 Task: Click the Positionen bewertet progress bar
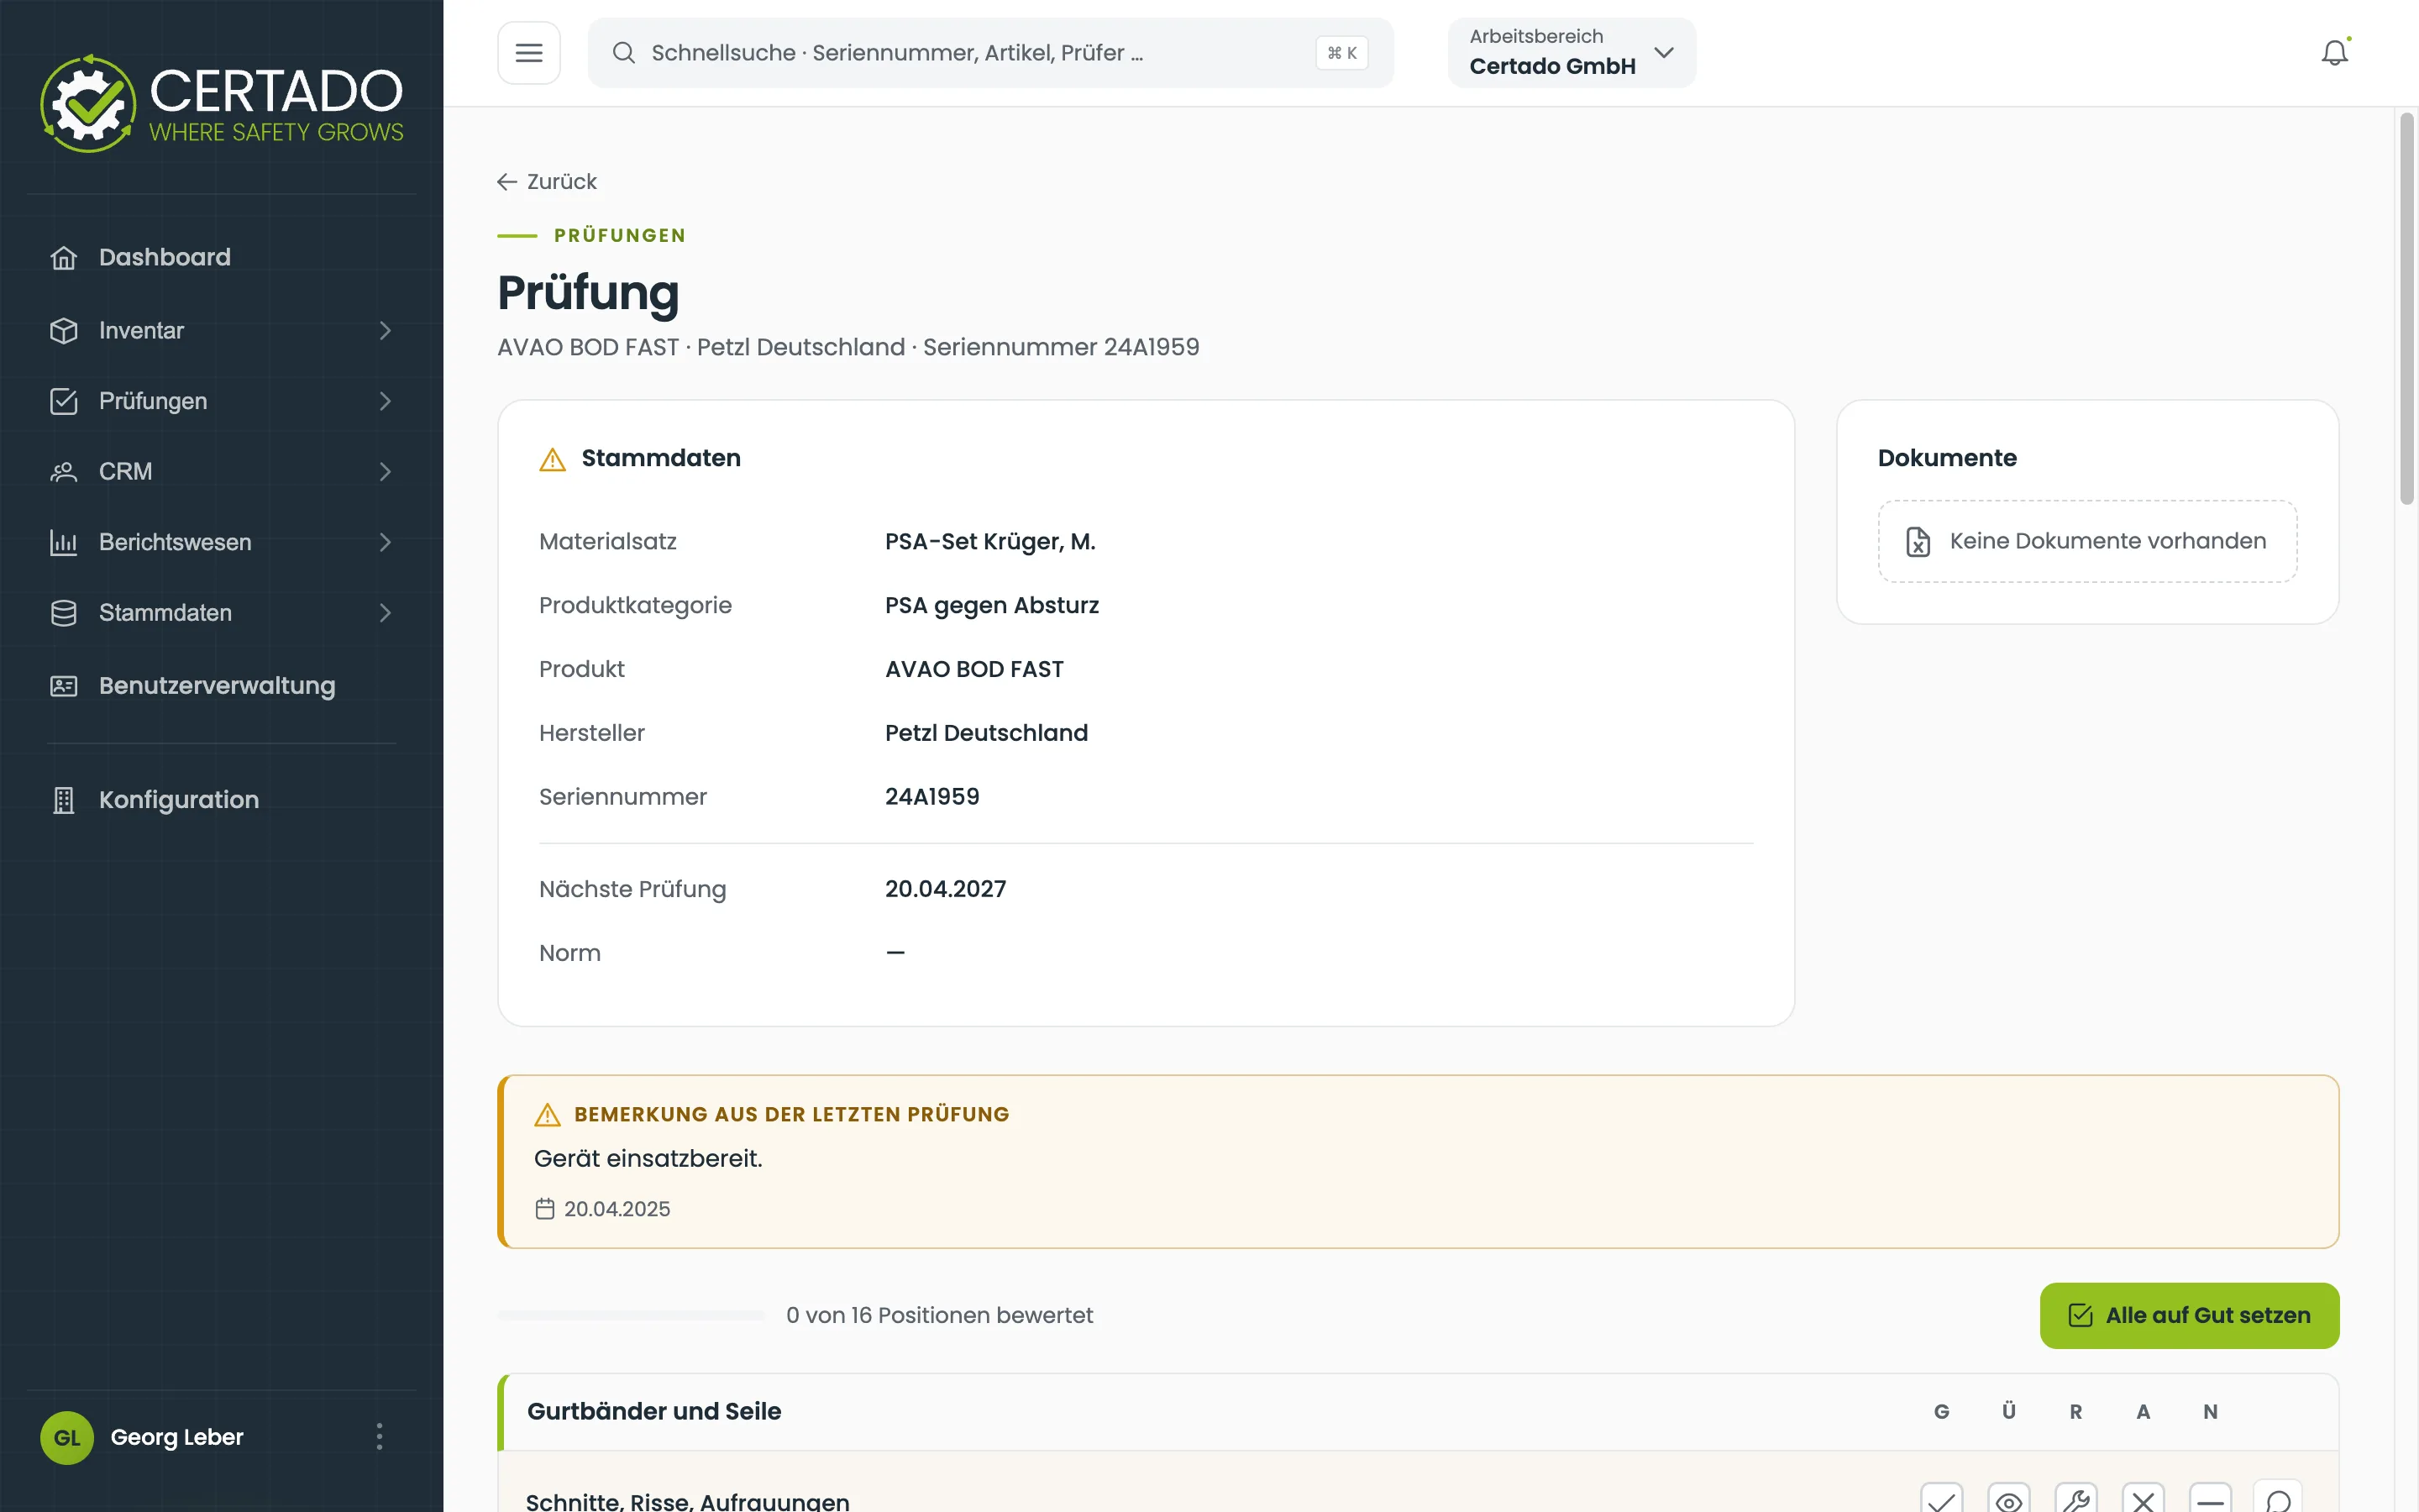(631, 1316)
